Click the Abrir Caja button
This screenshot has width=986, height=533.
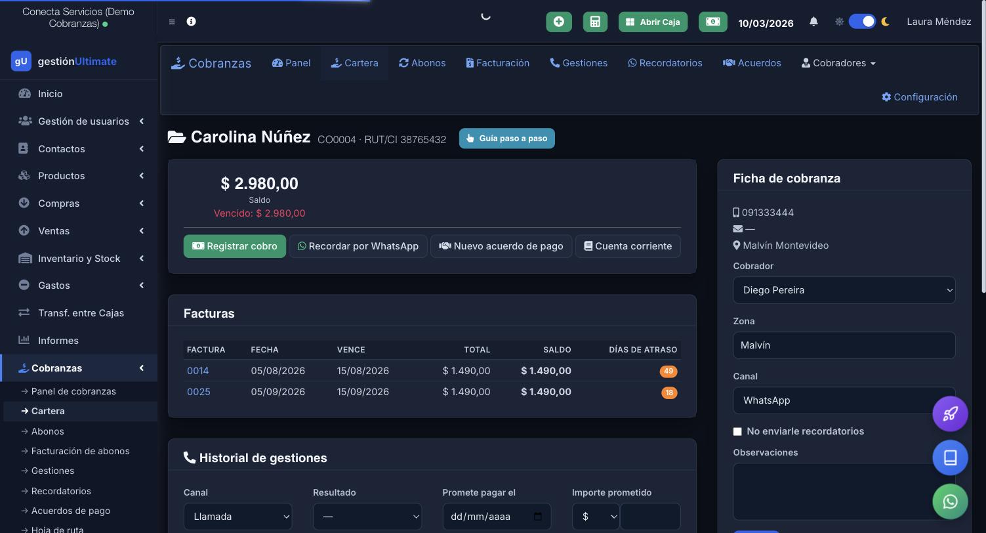pyautogui.click(x=653, y=22)
